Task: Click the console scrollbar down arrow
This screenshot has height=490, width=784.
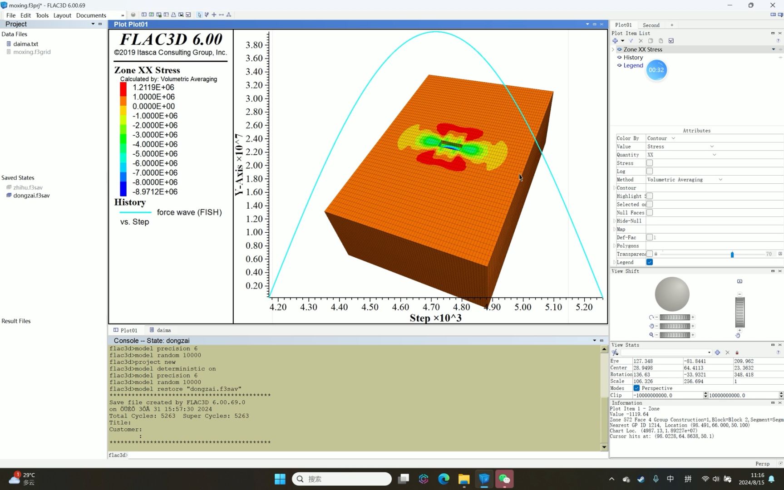Action: pos(604,447)
